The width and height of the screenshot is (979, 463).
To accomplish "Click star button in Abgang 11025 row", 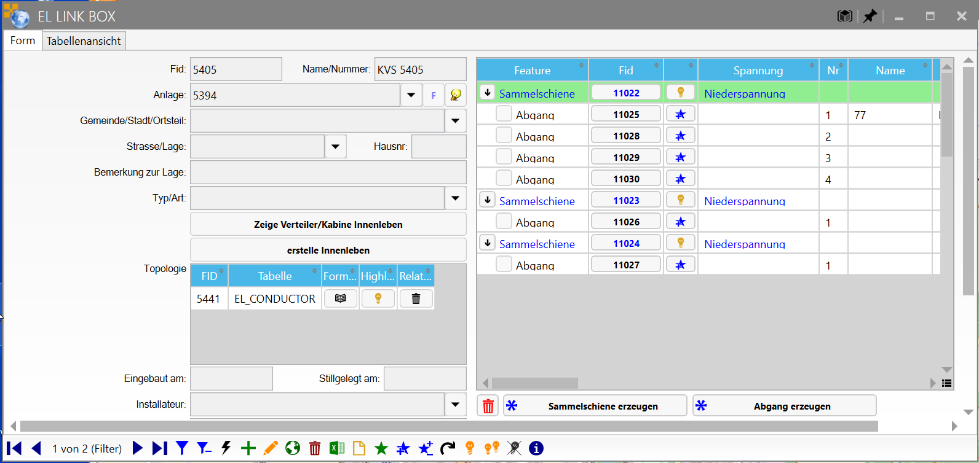I will [681, 114].
